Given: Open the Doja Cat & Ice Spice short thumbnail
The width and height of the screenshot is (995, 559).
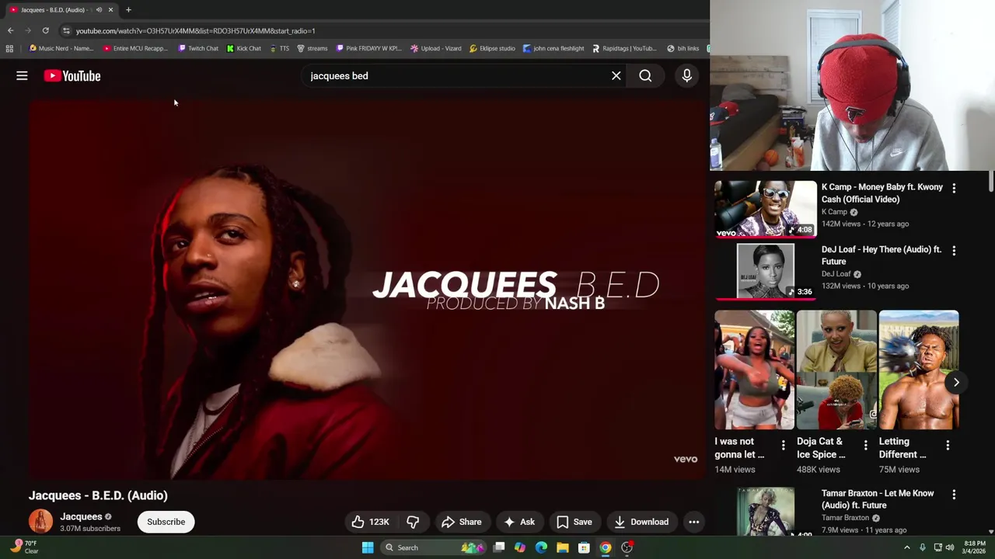Looking at the screenshot, I should click(836, 370).
